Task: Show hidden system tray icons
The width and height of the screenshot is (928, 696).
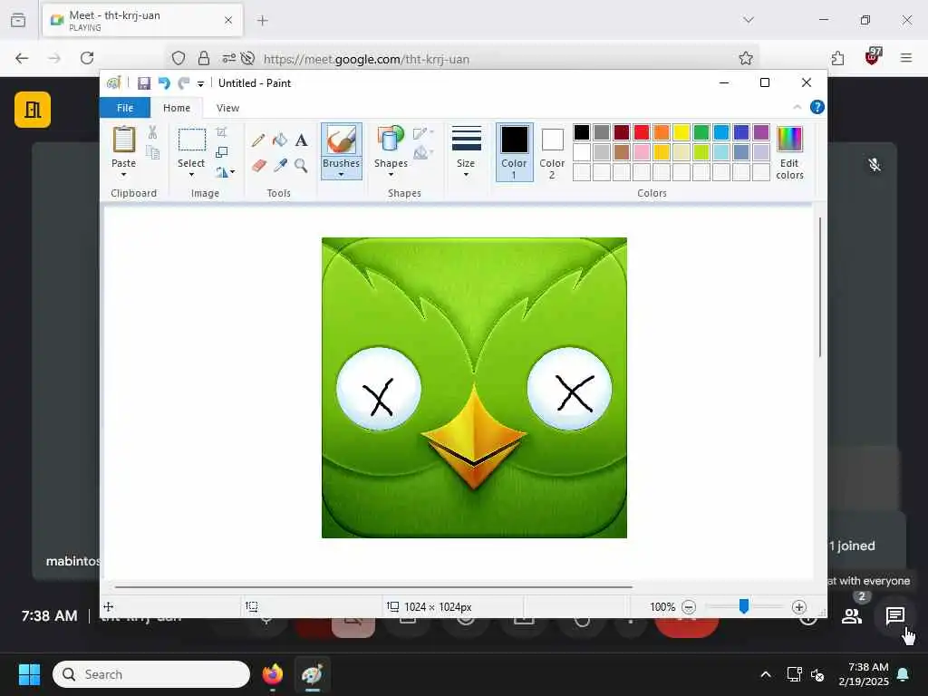Action: pyautogui.click(x=765, y=674)
